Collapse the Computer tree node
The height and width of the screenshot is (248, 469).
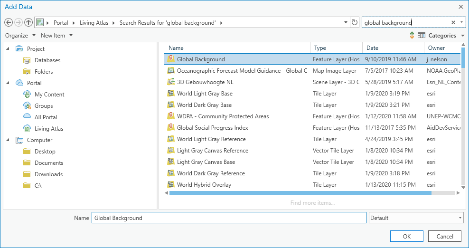click(x=8, y=140)
